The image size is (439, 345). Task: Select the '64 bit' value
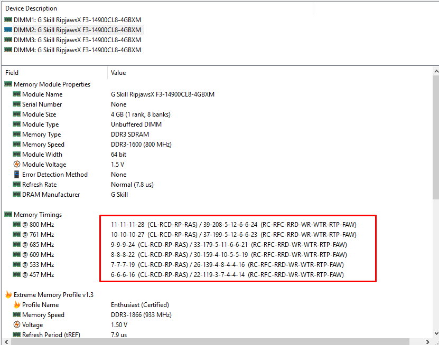pyautogui.click(x=118, y=155)
